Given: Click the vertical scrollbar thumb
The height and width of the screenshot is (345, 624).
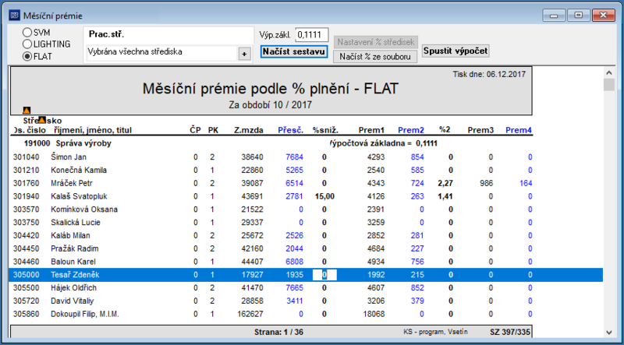Looking at the screenshot, I should pyautogui.click(x=608, y=85).
